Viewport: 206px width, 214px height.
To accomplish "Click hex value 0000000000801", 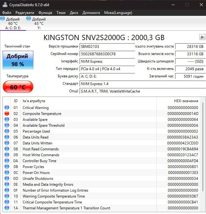I will click(183, 167).
